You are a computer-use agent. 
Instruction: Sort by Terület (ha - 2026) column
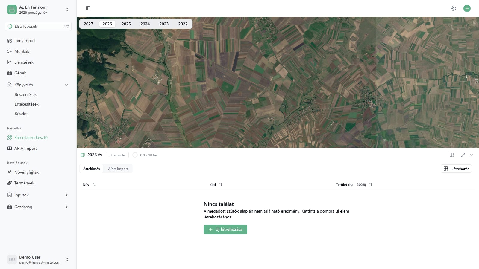(354, 184)
